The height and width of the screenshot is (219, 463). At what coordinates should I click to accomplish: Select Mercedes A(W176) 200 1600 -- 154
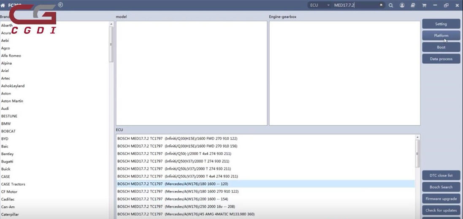265,199
